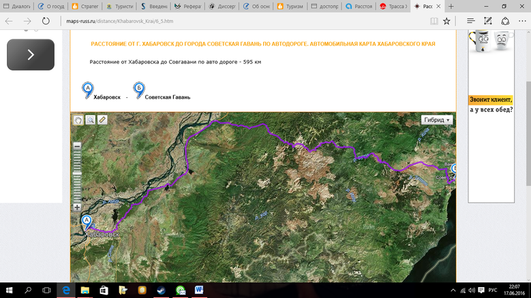
Task: Switch to the Туризм tab
Action: 290,6
